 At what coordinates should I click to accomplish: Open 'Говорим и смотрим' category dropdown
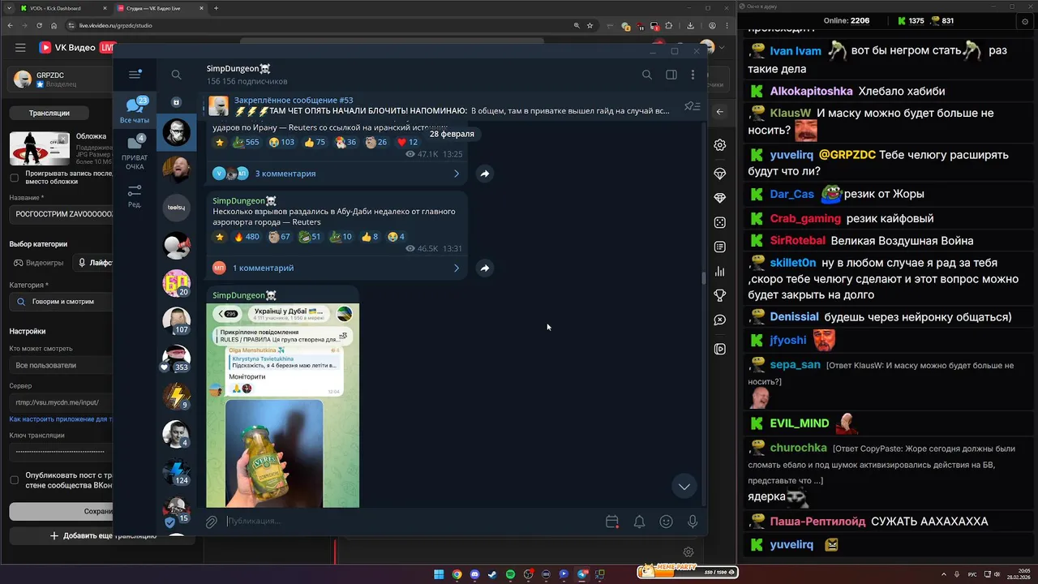point(62,302)
